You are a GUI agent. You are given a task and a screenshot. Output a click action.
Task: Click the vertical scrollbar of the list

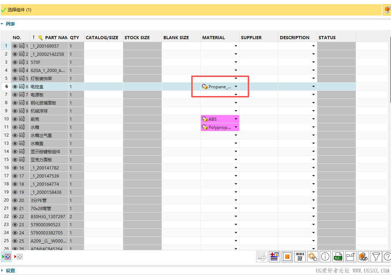click(x=390, y=70)
